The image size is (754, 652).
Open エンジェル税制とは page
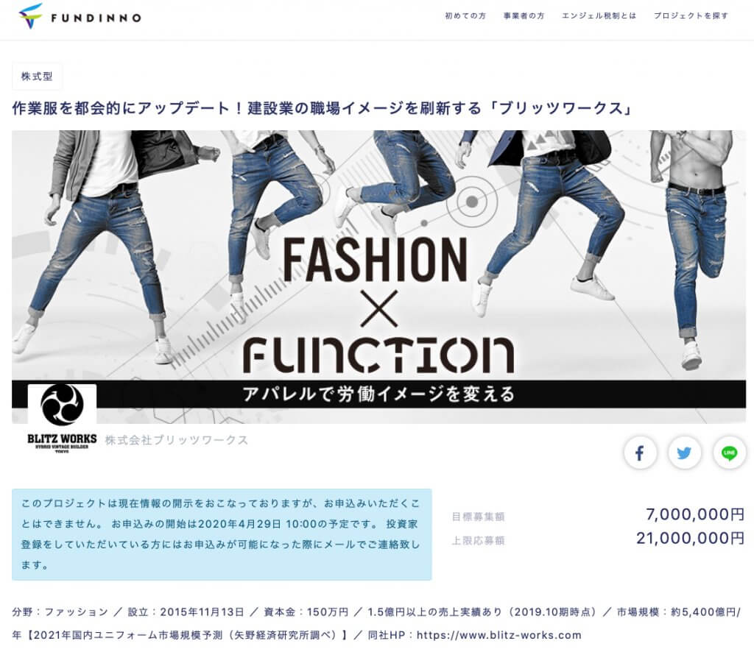tap(599, 16)
